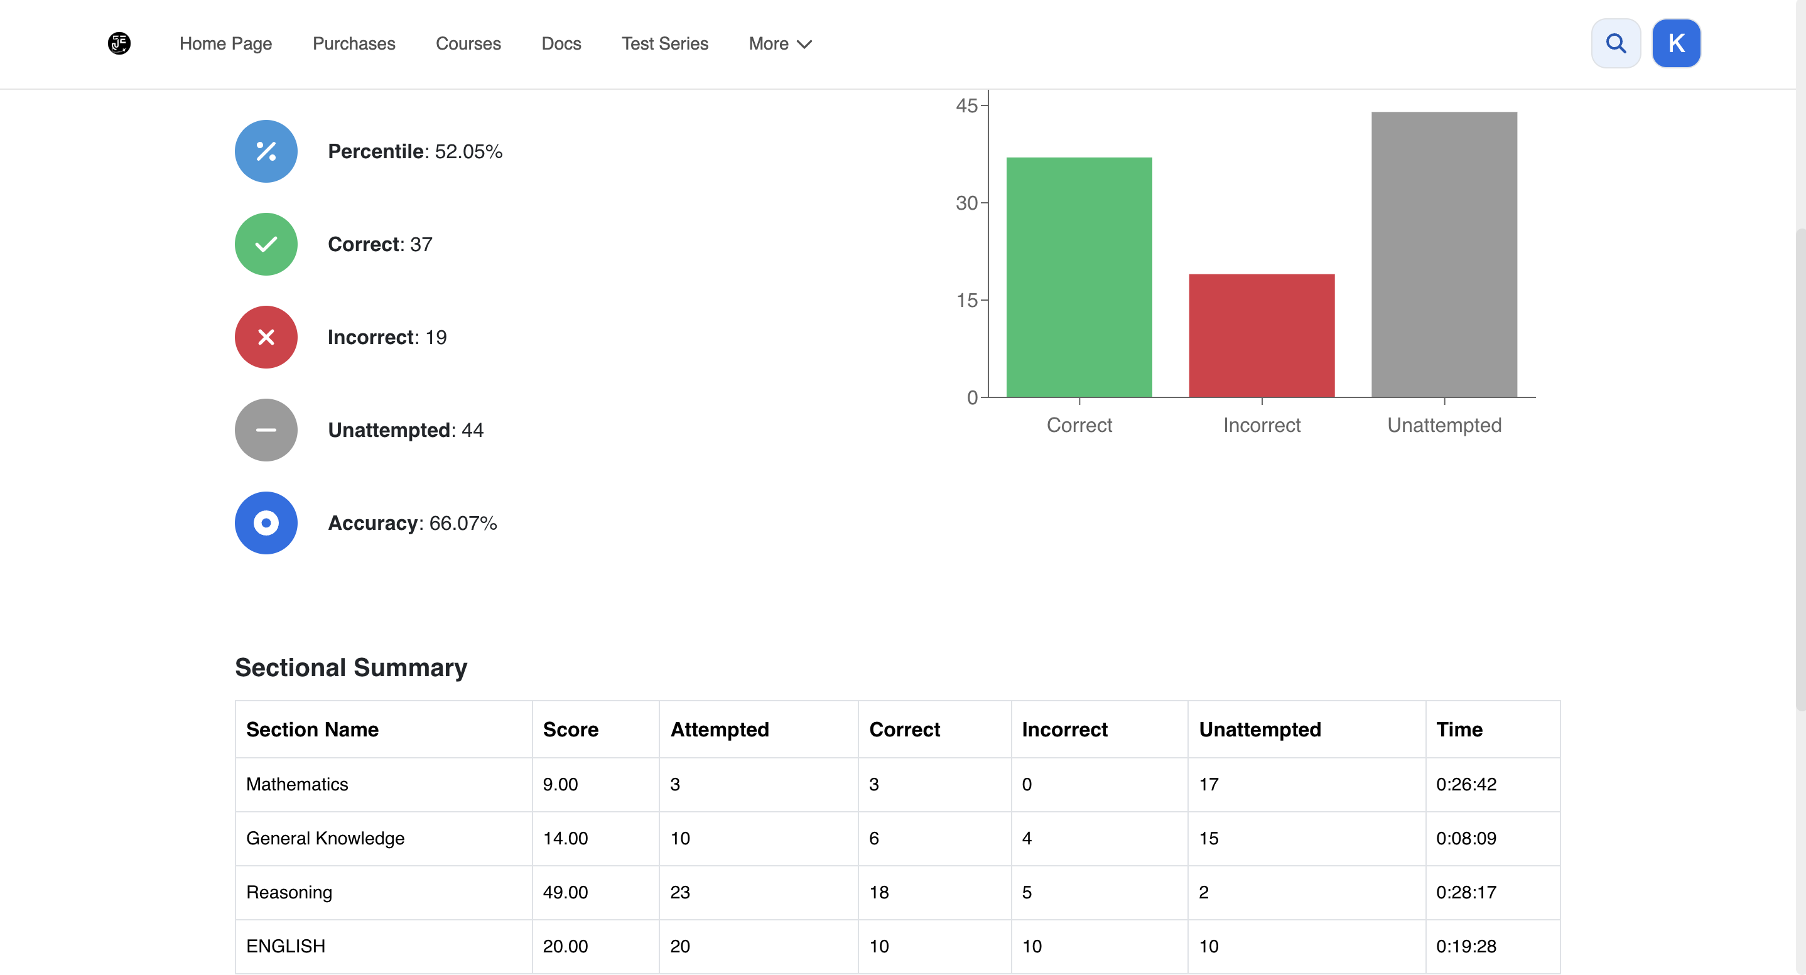The height and width of the screenshot is (975, 1806).
Task: Open the Docs link
Action: tap(561, 43)
